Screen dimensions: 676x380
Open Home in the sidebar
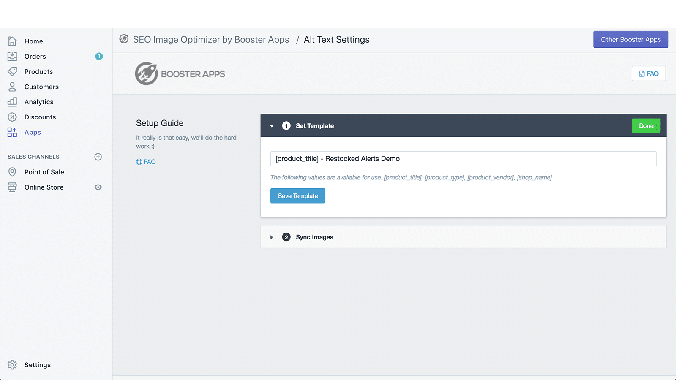[33, 41]
